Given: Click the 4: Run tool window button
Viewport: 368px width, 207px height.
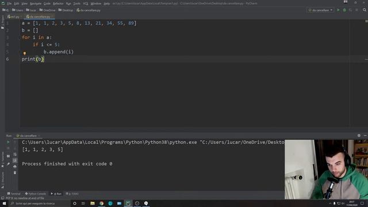Looking at the screenshot, I should click(x=56, y=194).
